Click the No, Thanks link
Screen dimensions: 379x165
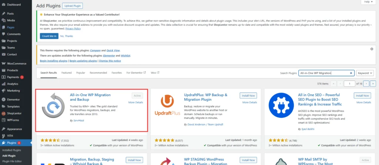(67, 36)
